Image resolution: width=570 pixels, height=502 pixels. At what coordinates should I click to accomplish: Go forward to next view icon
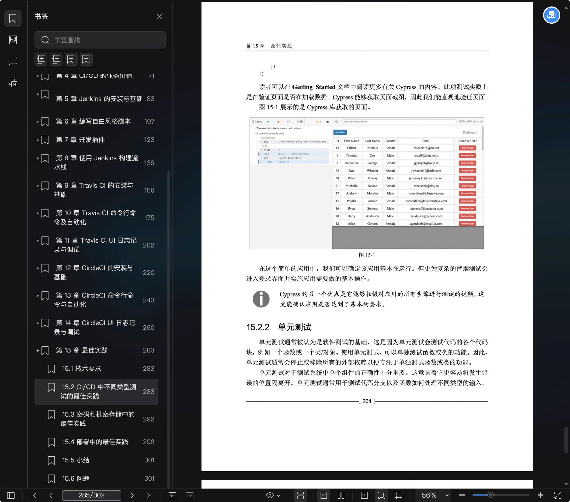click(x=190, y=495)
